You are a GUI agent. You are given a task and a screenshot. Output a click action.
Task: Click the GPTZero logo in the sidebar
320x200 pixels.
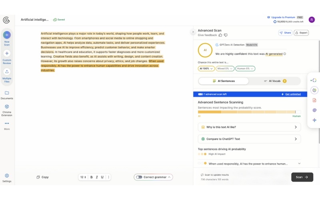(6, 20)
